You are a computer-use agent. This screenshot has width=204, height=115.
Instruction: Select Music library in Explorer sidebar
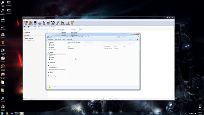click(x=52, y=56)
